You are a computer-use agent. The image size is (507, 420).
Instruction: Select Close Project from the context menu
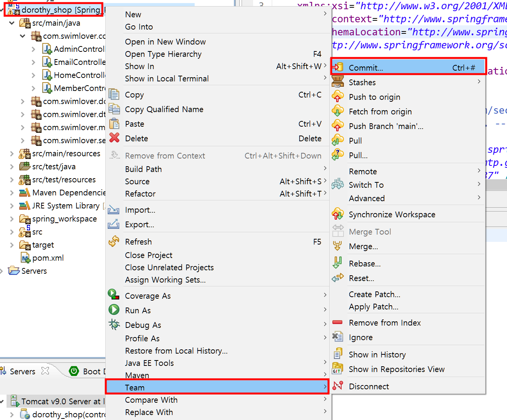point(149,255)
